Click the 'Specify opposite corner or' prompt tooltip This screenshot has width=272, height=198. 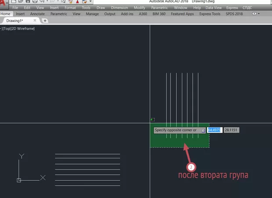coord(179,130)
